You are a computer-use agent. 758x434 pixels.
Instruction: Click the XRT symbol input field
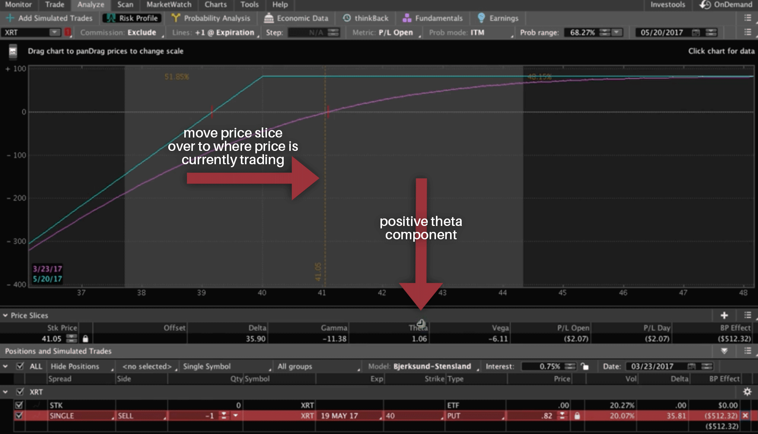(x=26, y=32)
